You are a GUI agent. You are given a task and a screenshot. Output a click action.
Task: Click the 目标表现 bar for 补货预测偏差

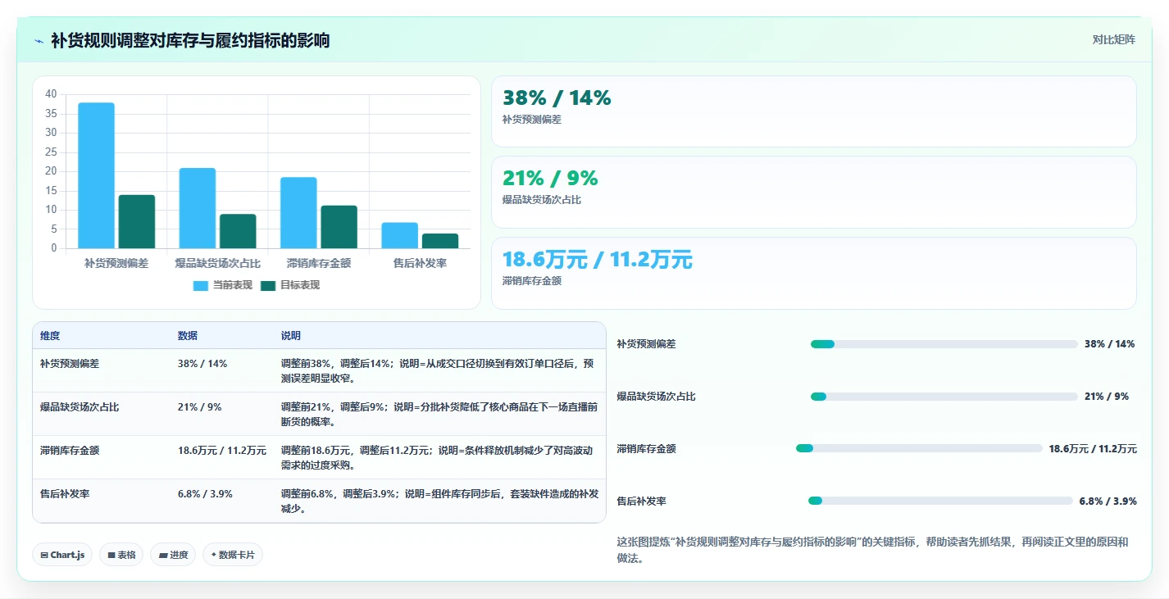(136, 221)
